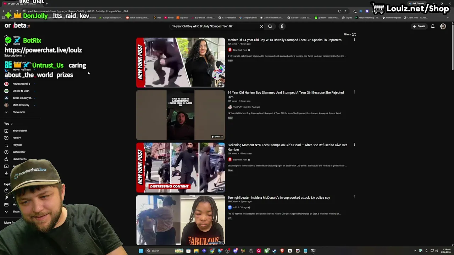
Task: Open the clock and date flyout
Action: (x=446, y=251)
